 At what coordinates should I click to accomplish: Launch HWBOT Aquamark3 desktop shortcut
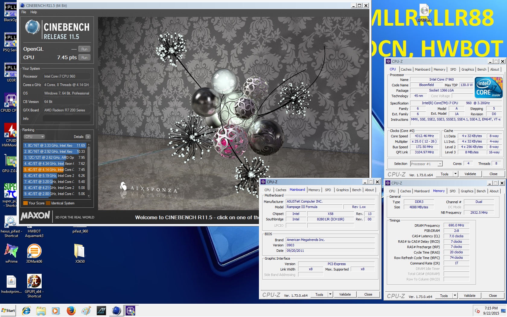click(34, 232)
